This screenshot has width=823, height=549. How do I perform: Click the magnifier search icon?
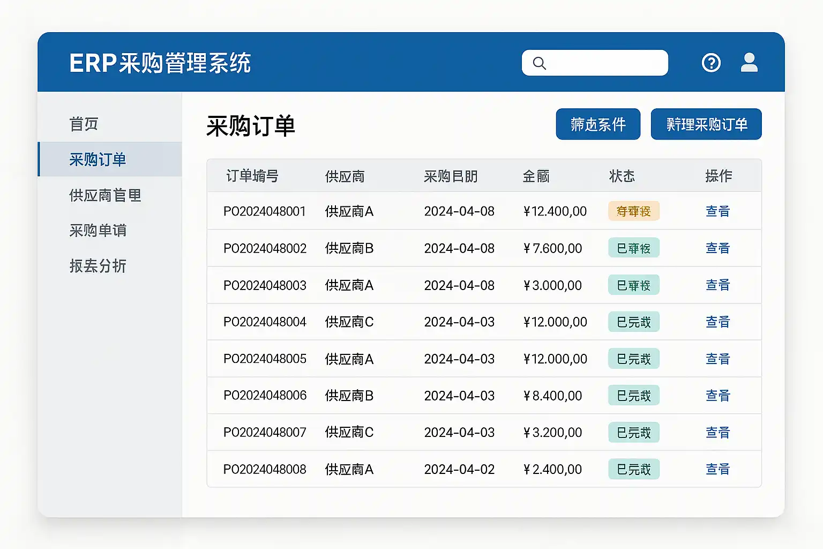tap(540, 63)
